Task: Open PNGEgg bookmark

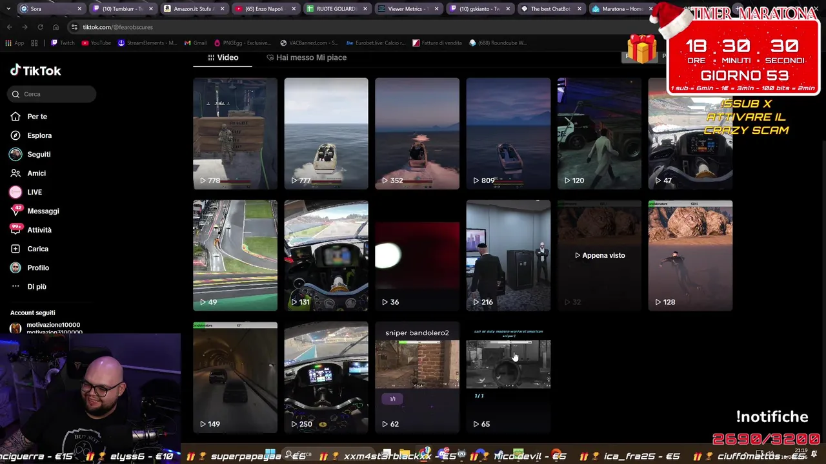Action: pyautogui.click(x=244, y=43)
